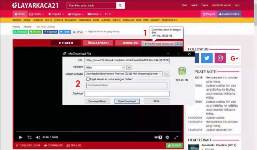
Task: Click TURN OFF LIGHT toggle
Action: (28, 145)
